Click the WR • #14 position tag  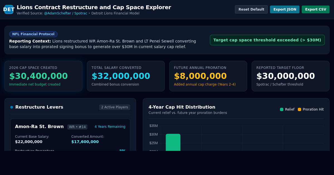tap(77, 127)
